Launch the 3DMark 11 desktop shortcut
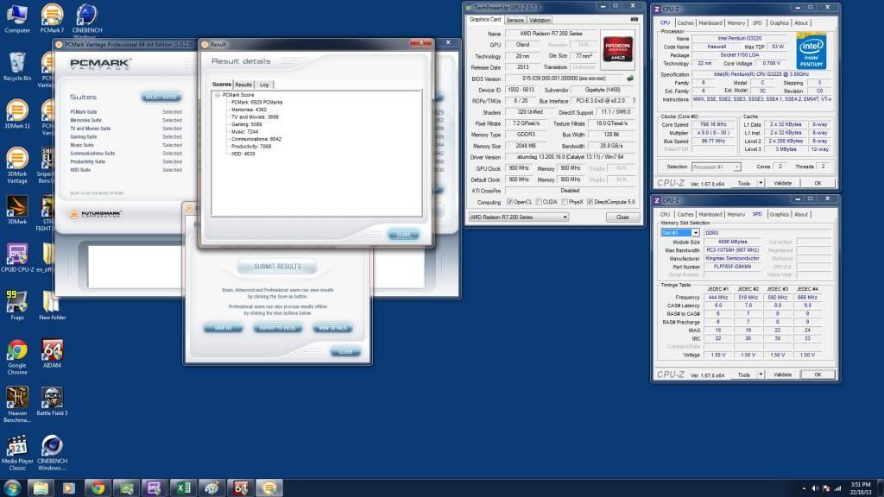 (x=17, y=114)
